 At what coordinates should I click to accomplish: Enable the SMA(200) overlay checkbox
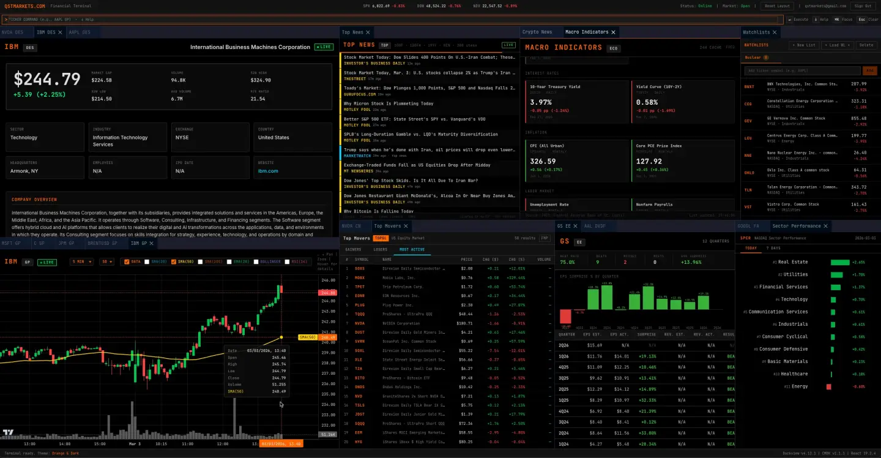(x=199, y=261)
